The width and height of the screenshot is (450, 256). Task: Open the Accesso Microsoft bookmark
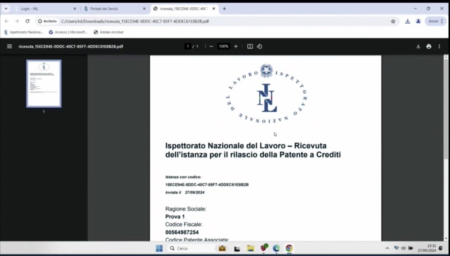coord(68,32)
